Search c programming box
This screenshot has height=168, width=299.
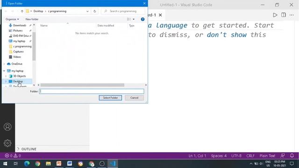[123, 11]
